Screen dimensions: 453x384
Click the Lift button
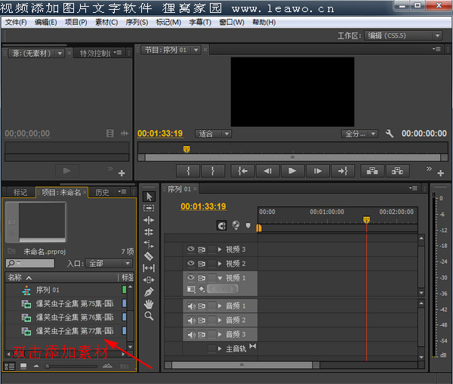pyautogui.click(x=372, y=171)
